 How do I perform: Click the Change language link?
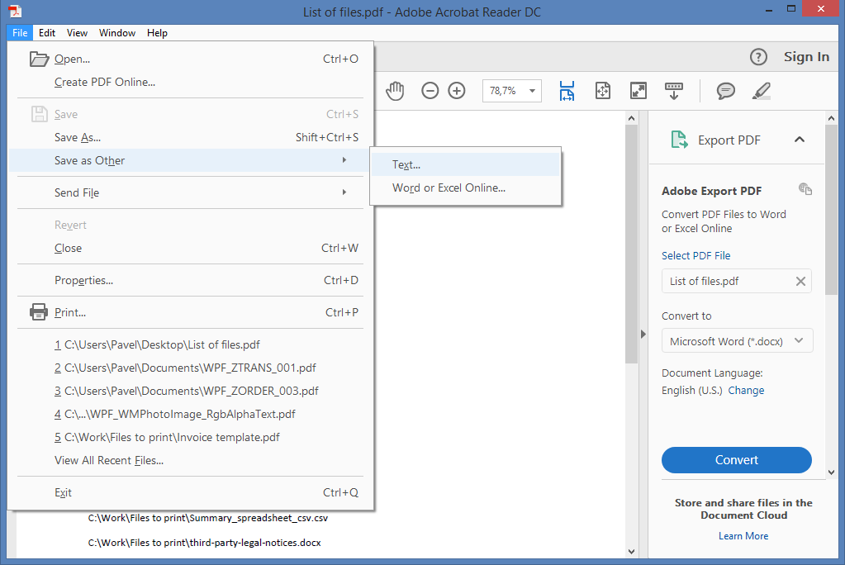coord(746,391)
